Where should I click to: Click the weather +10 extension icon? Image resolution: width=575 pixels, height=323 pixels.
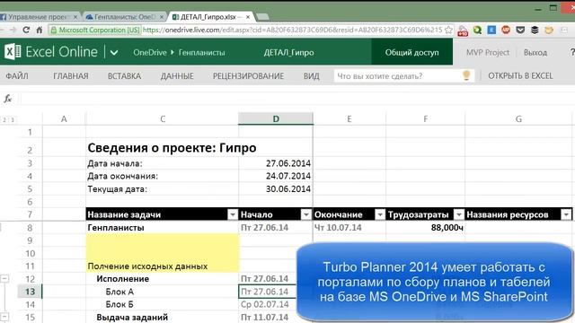coord(463,31)
